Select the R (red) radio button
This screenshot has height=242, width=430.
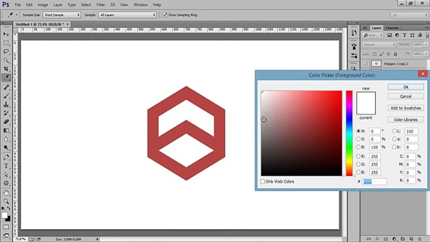coord(358,156)
